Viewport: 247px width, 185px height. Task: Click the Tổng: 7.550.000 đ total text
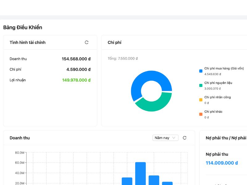click(123, 59)
